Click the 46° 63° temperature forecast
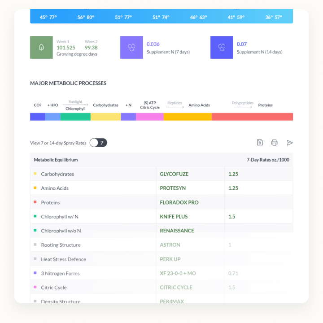This screenshot has height=323, width=323. click(198, 17)
